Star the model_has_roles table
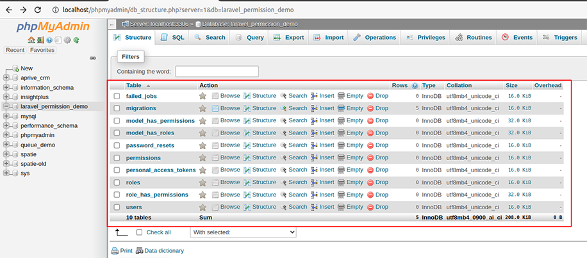 (203, 133)
